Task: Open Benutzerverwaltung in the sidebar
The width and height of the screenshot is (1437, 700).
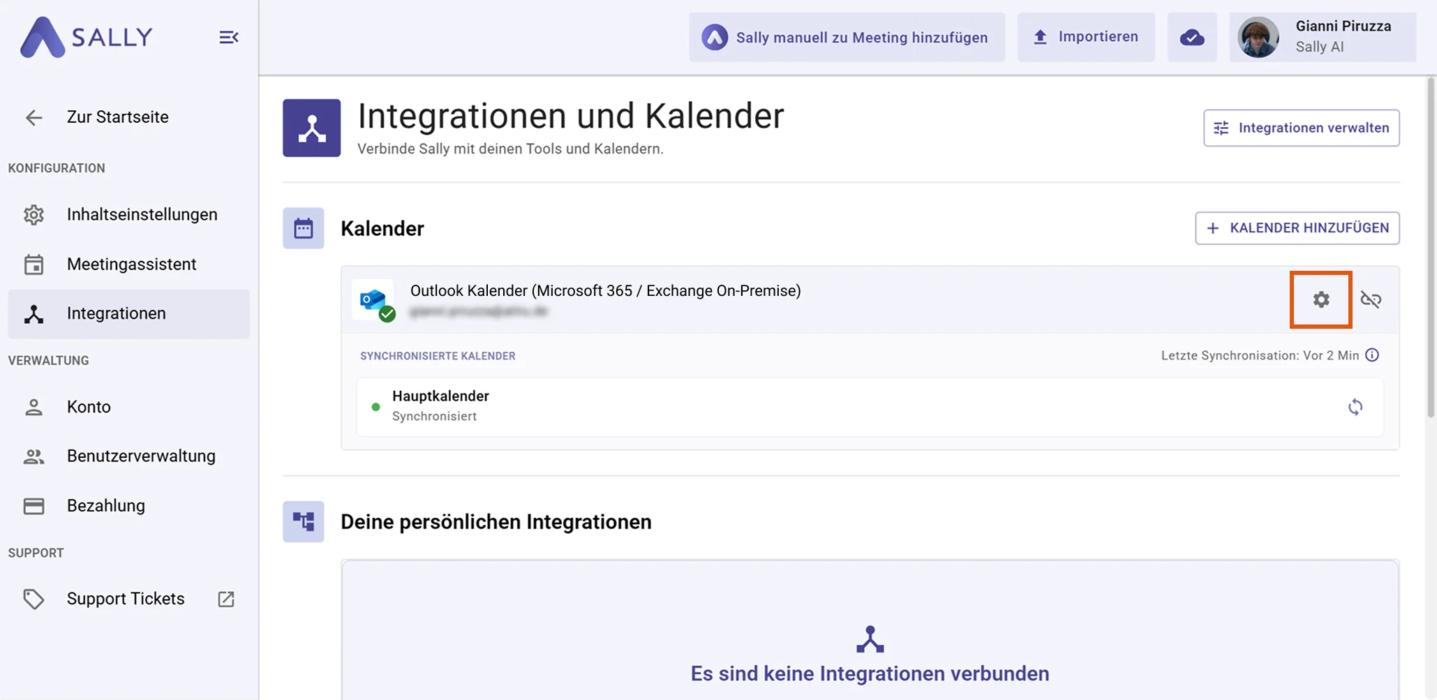Action: point(128,456)
